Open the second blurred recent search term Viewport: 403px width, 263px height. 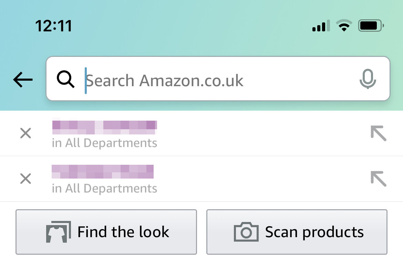tap(103, 171)
